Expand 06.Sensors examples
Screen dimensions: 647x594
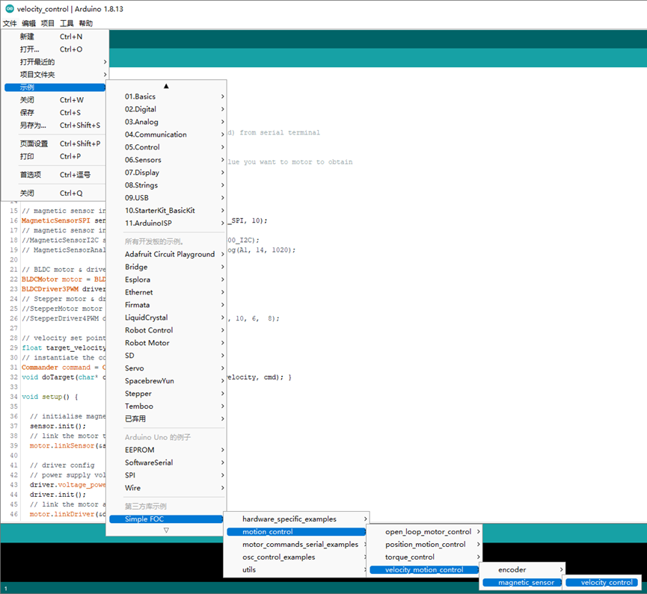point(167,160)
